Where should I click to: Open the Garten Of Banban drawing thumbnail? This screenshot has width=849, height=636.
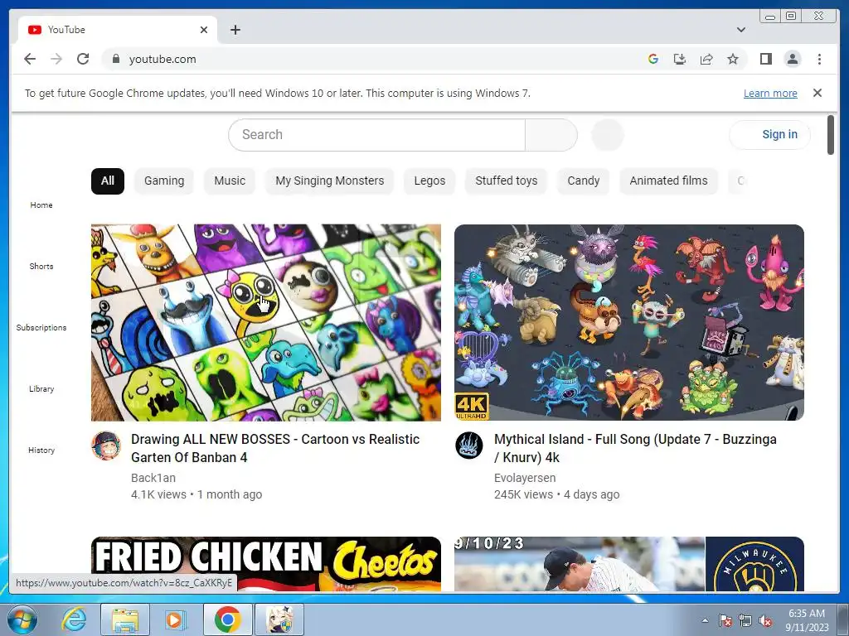pyautogui.click(x=266, y=322)
